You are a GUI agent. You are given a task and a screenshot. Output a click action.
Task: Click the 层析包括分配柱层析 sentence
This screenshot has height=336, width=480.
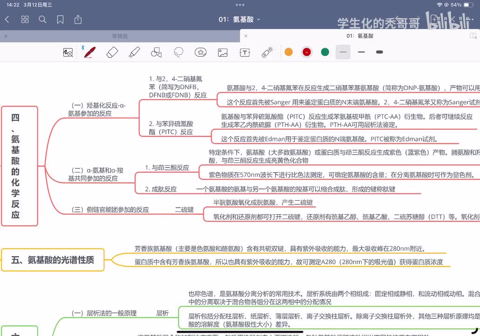[x=334, y=320]
